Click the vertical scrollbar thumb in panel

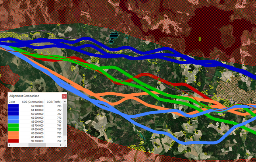[65, 120]
